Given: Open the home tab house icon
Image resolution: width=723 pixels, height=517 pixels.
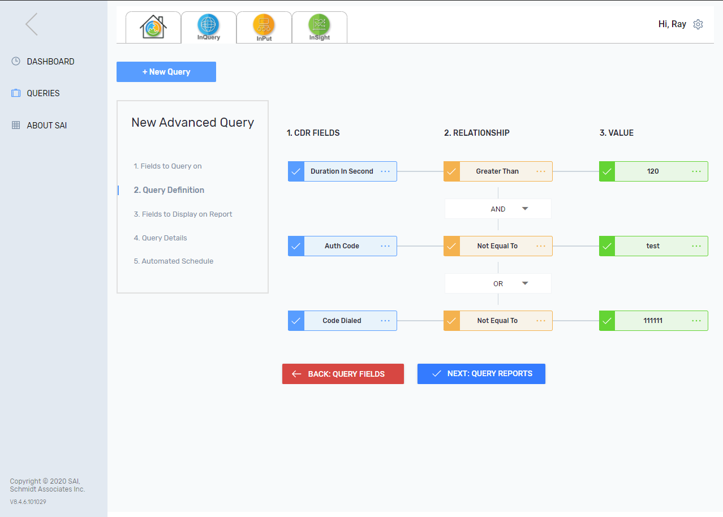Looking at the screenshot, I should [x=153, y=27].
